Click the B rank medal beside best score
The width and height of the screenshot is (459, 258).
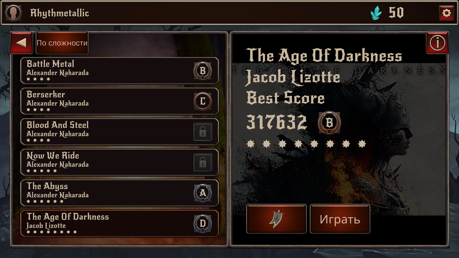[x=329, y=123]
